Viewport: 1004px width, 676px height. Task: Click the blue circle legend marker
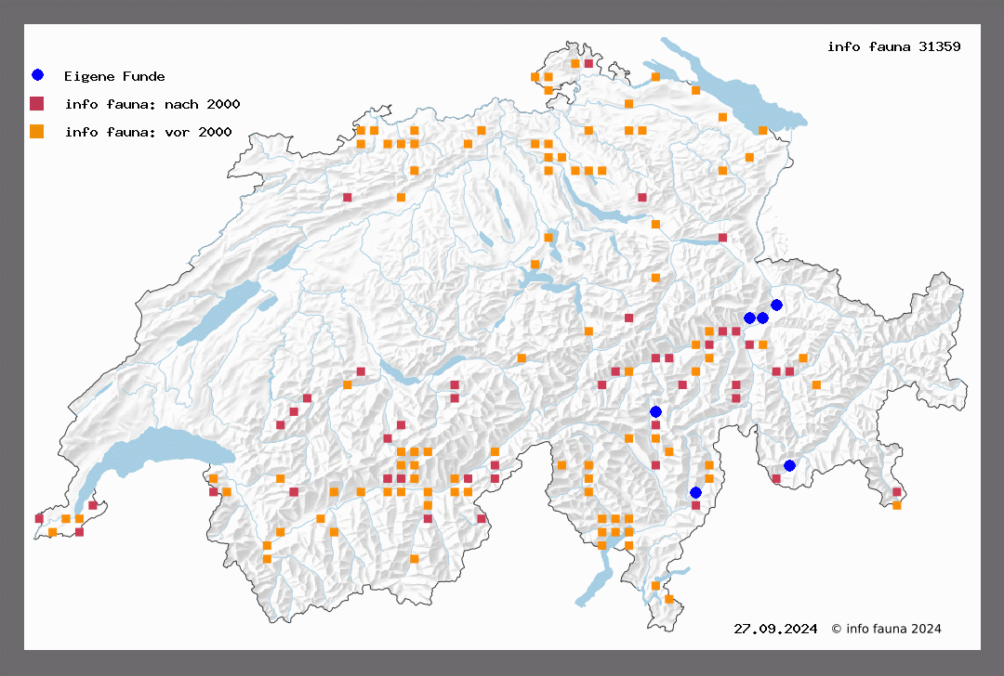[37, 75]
